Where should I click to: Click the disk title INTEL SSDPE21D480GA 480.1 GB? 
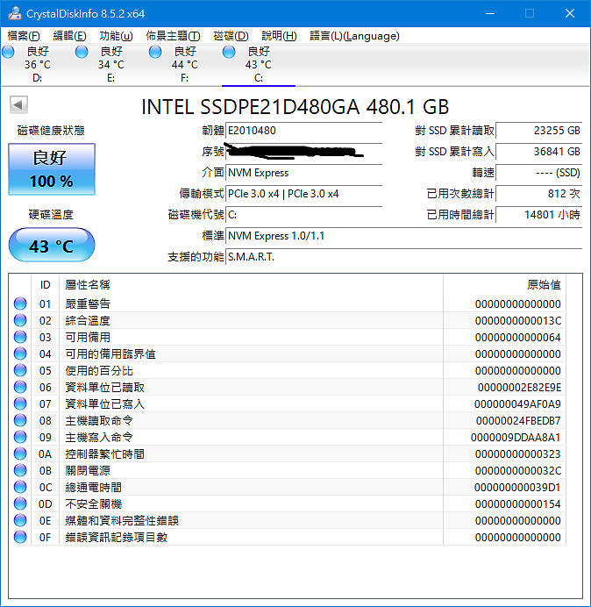click(x=295, y=107)
